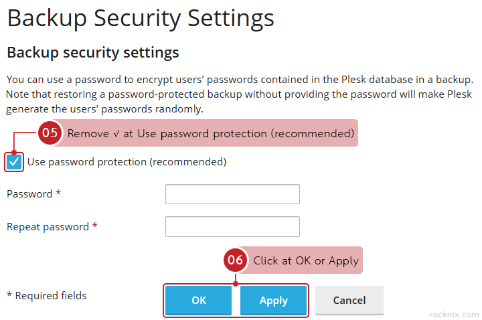Click the 'Click at OK or Apply' callout
Viewport: 482px width, 320px height.
pyautogui.click(x=306, y=260)
